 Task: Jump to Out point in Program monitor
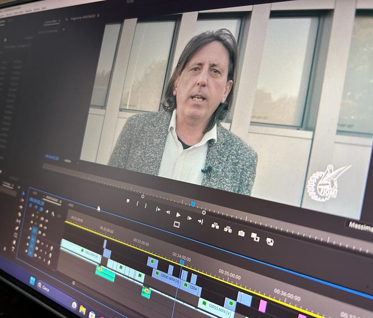pyautogui.click(x=201, y=222)
